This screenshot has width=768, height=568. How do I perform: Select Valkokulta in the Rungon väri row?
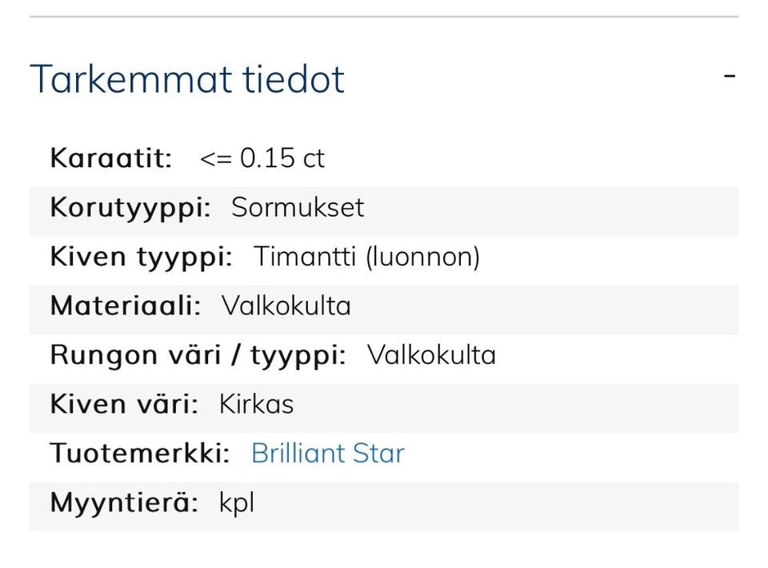432,355
